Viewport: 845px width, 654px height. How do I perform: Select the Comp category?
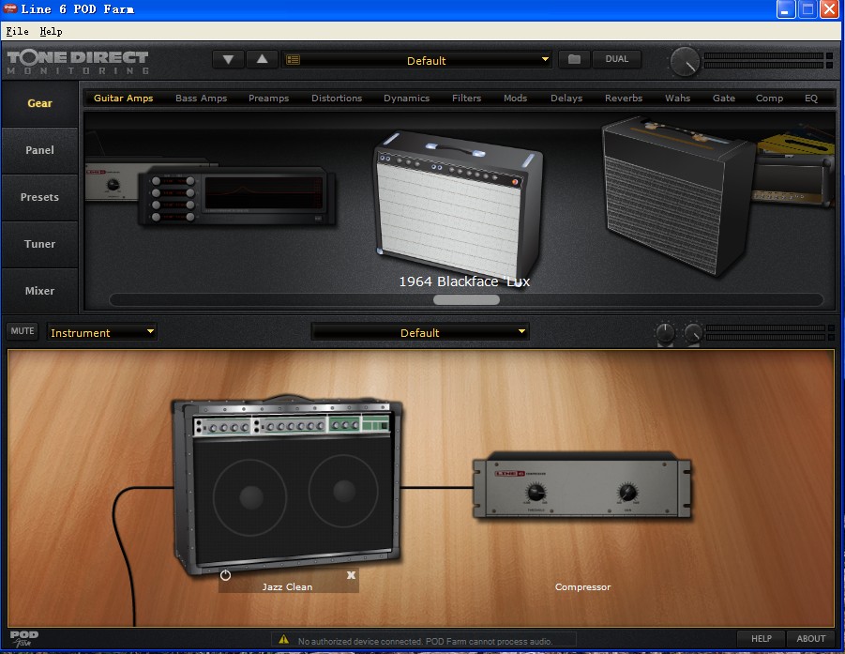pos(769,99)
